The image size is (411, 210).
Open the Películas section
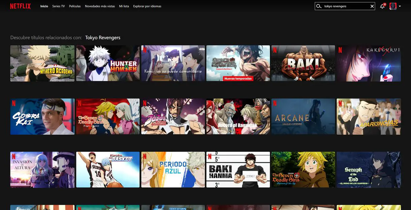pyautogui.click(x=75, y=6)
